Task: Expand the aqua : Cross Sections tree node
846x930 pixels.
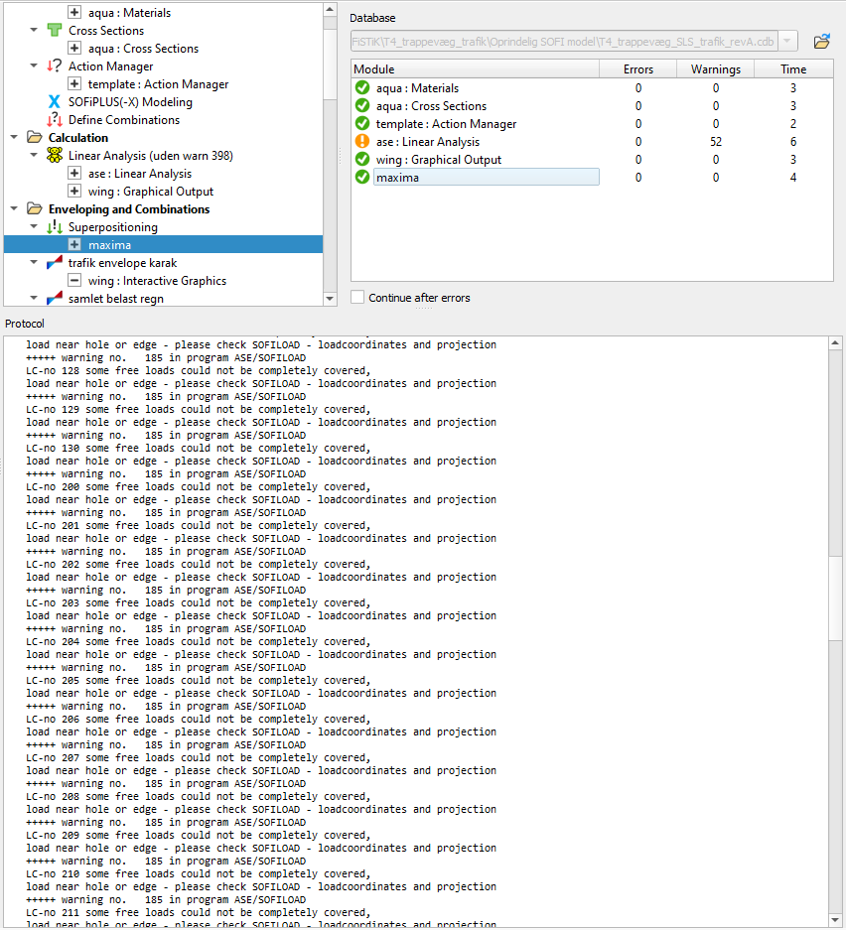Action: tap(74, 48)
